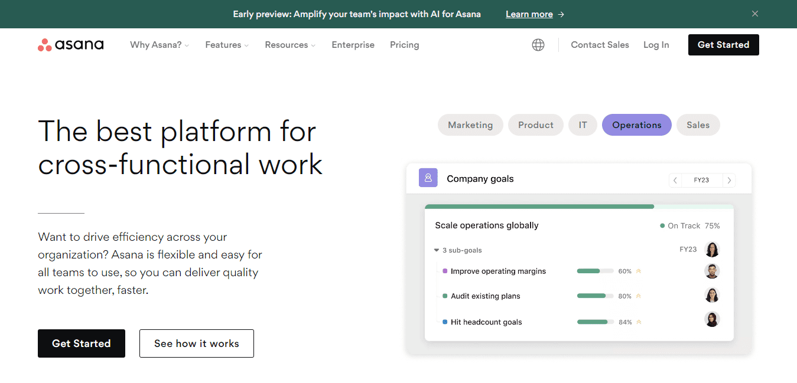Image resolution: width=797 pixels, height=383 pixels.
Task: Click the Scale operations globally owner avatar
Action: click(x=713, y=250)
